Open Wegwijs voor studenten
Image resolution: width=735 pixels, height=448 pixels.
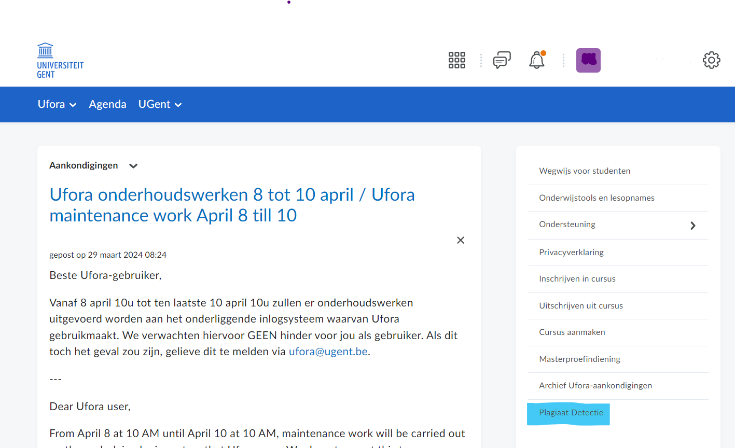585,171
